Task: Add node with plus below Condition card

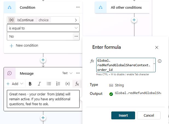Action: click(43, 60)
